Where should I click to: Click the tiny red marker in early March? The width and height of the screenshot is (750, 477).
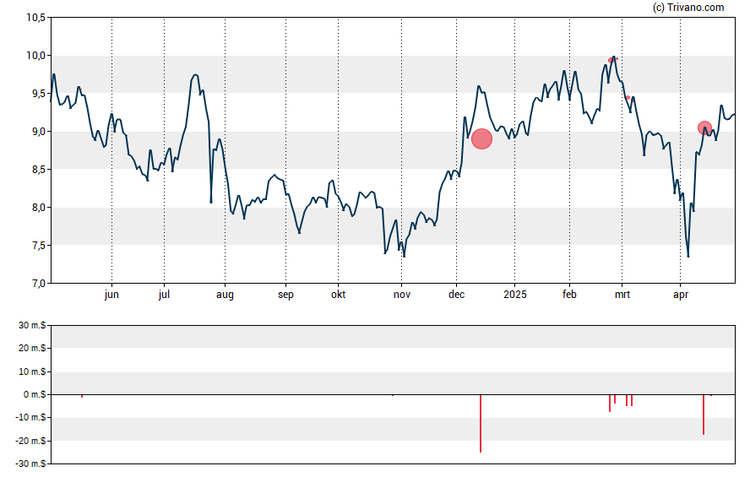point(628,97)
